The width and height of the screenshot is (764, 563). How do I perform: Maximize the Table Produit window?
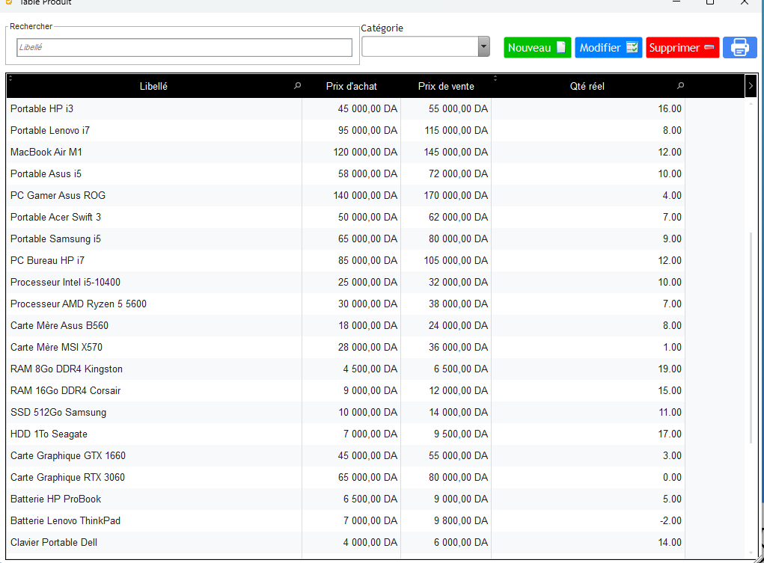tap(710, 2)
